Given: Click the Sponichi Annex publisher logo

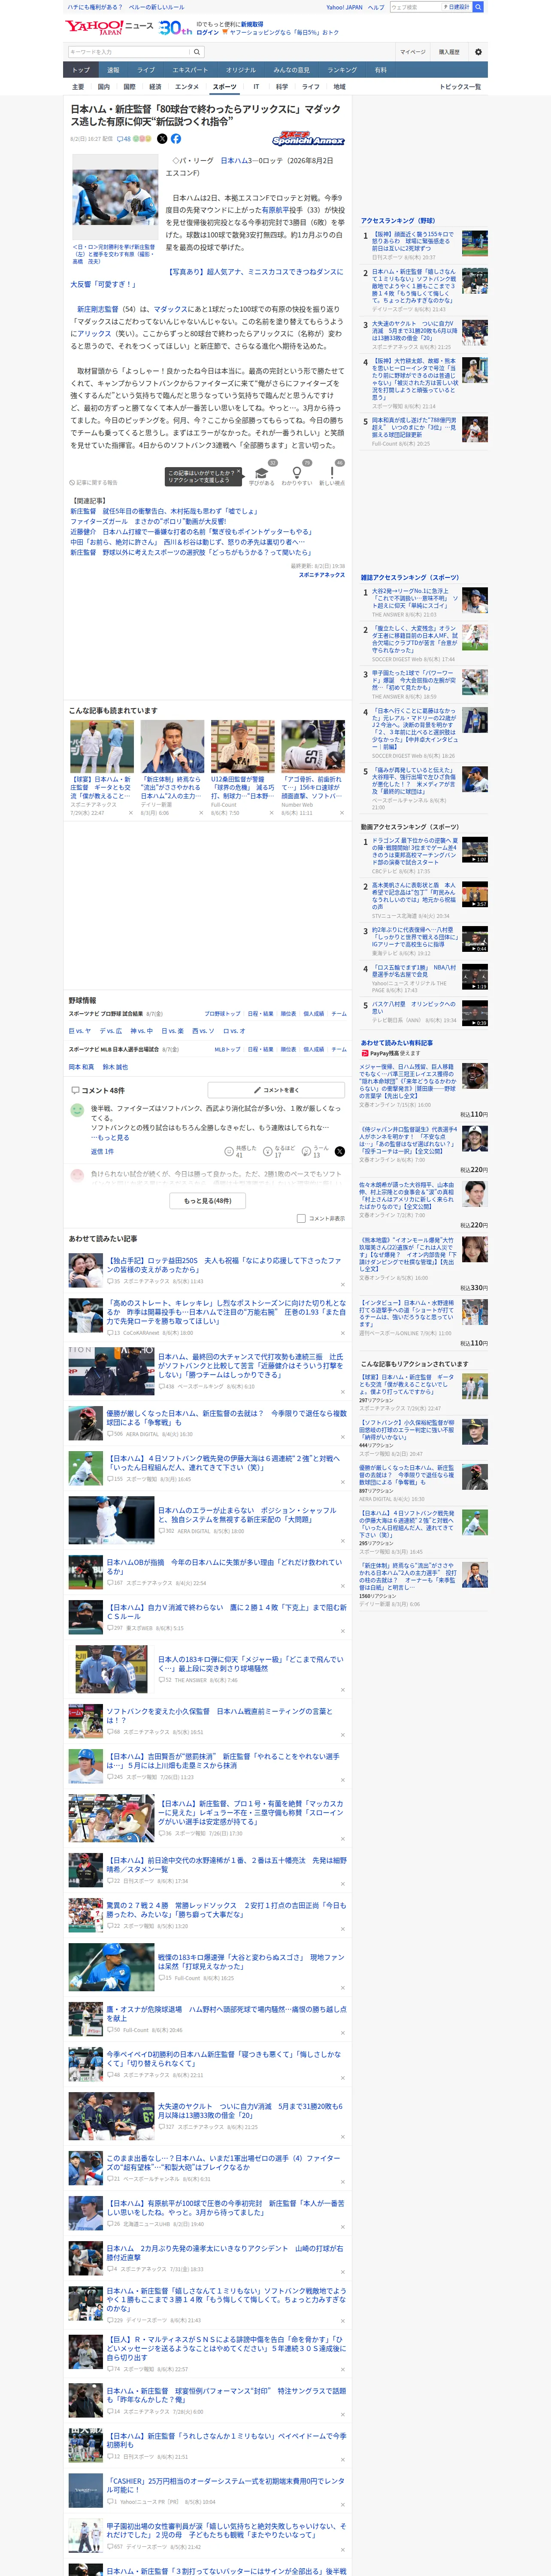Looking at the screenshot, I should click(308, 140).
